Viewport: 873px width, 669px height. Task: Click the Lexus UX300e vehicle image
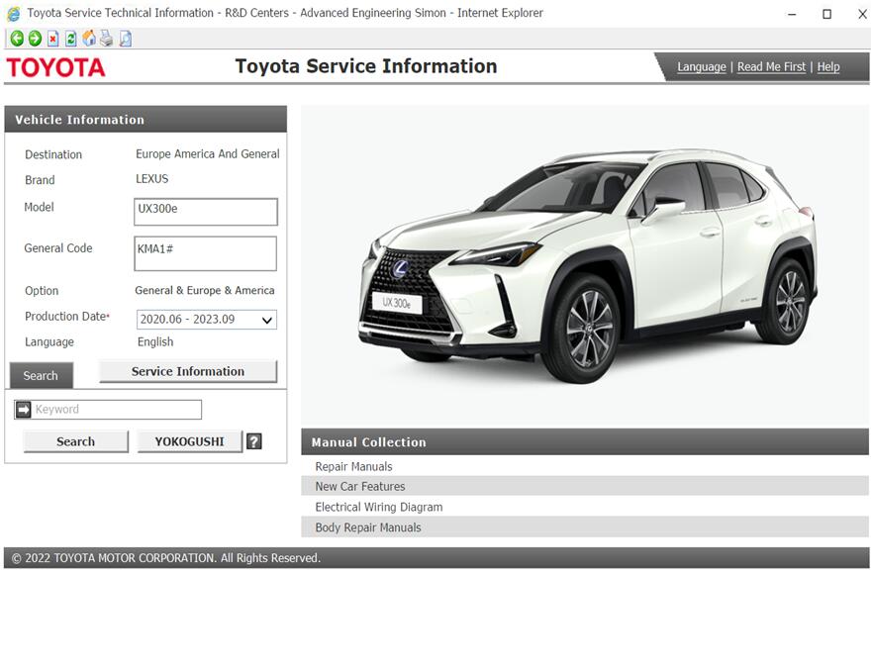(x=587, y=264)
